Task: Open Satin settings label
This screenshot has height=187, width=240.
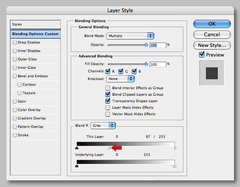Action: [22, 101]
